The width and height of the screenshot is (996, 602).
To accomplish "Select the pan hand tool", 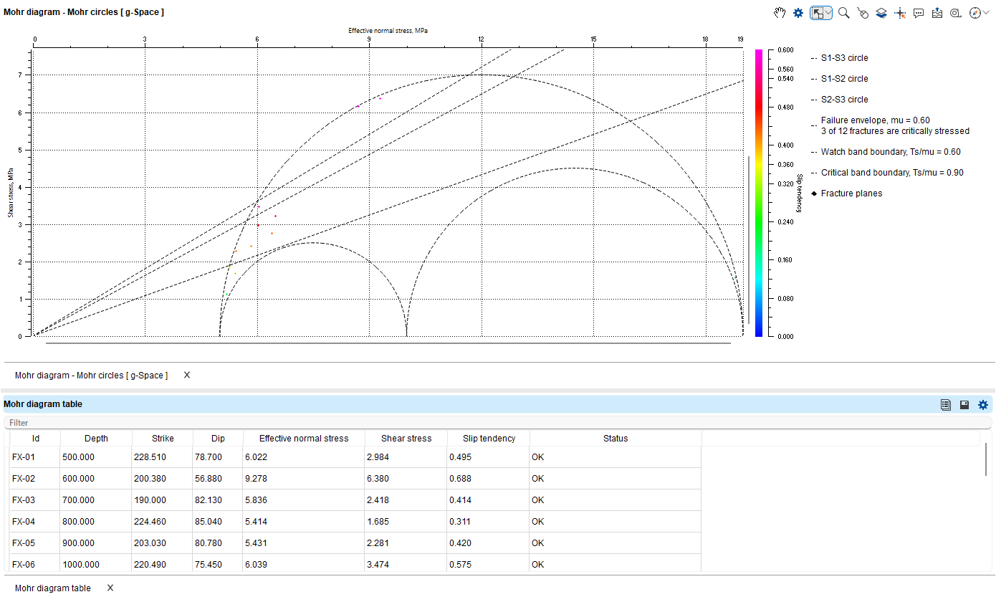I will click(x=781, y=13).
